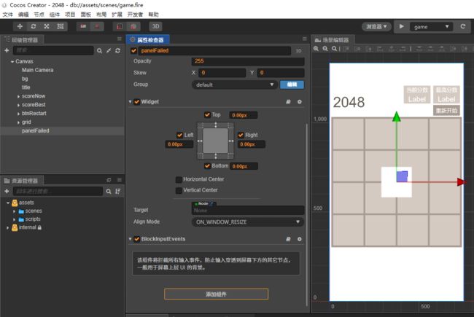Enable the Vertical Center checkbox
Viewport: 474px width, 317px height.
(x=179, y=190)
